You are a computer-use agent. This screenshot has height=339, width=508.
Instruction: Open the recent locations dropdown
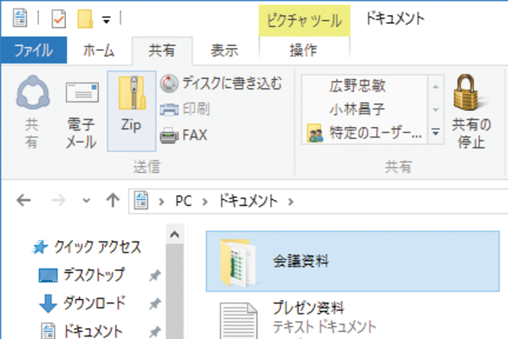tap(86, 201)
